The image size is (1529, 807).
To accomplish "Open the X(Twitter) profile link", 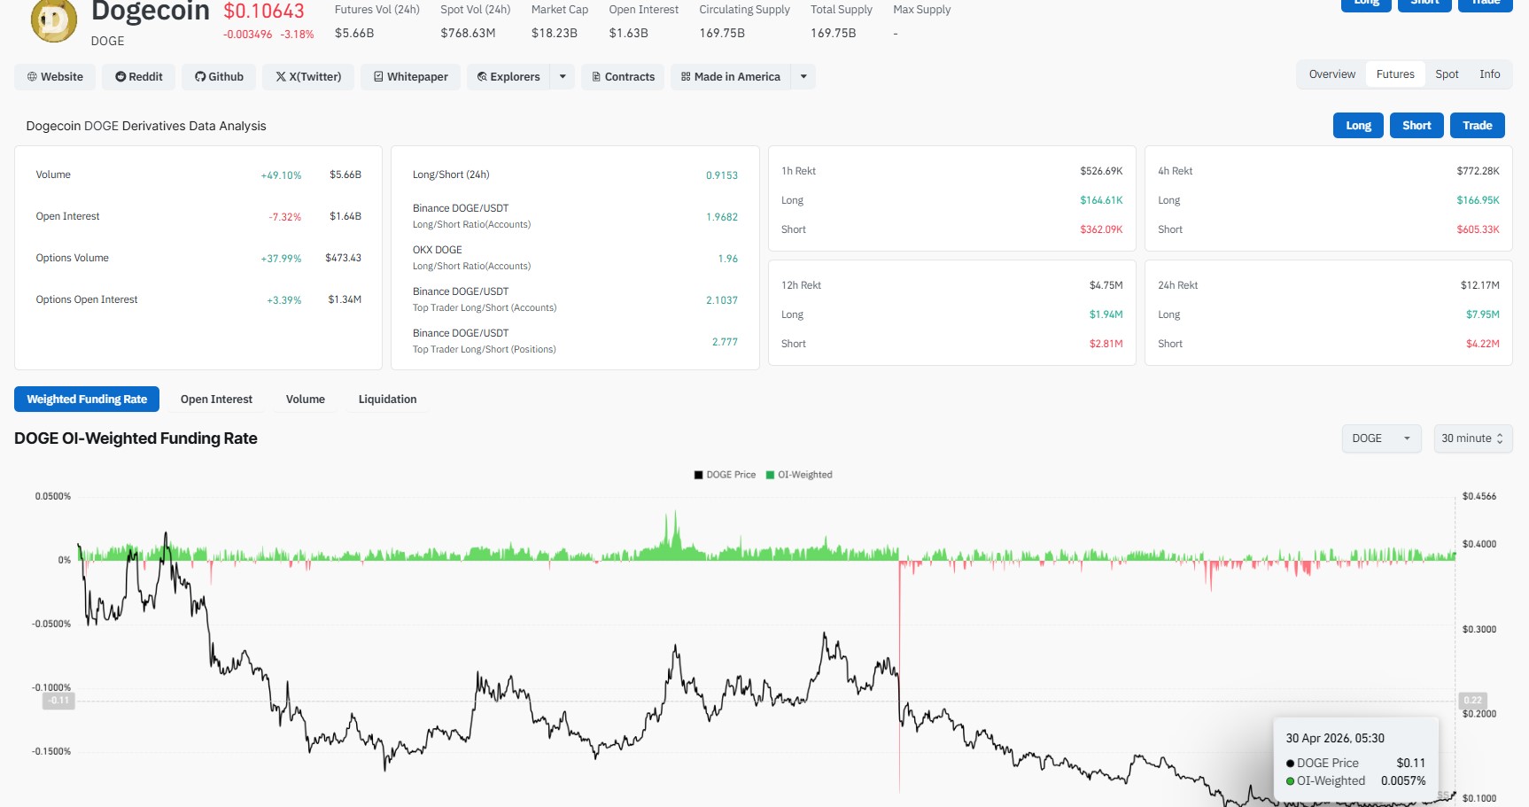I will 308,77.
